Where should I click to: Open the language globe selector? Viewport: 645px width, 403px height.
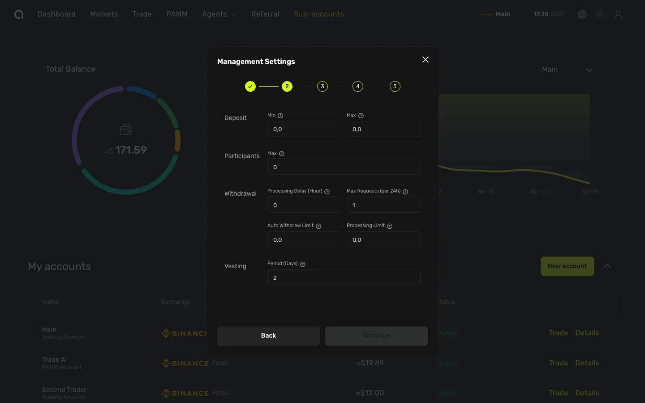(582, 14)
